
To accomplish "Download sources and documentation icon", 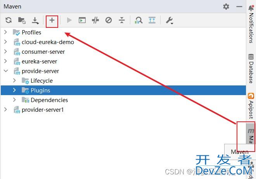I will (35, 20).
